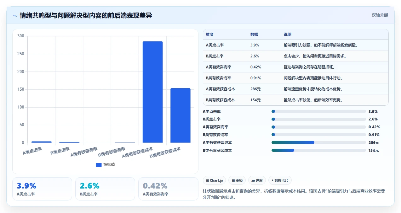Click the A类点击率 progress bar
The image size is (401, 213).
(319, 111)
